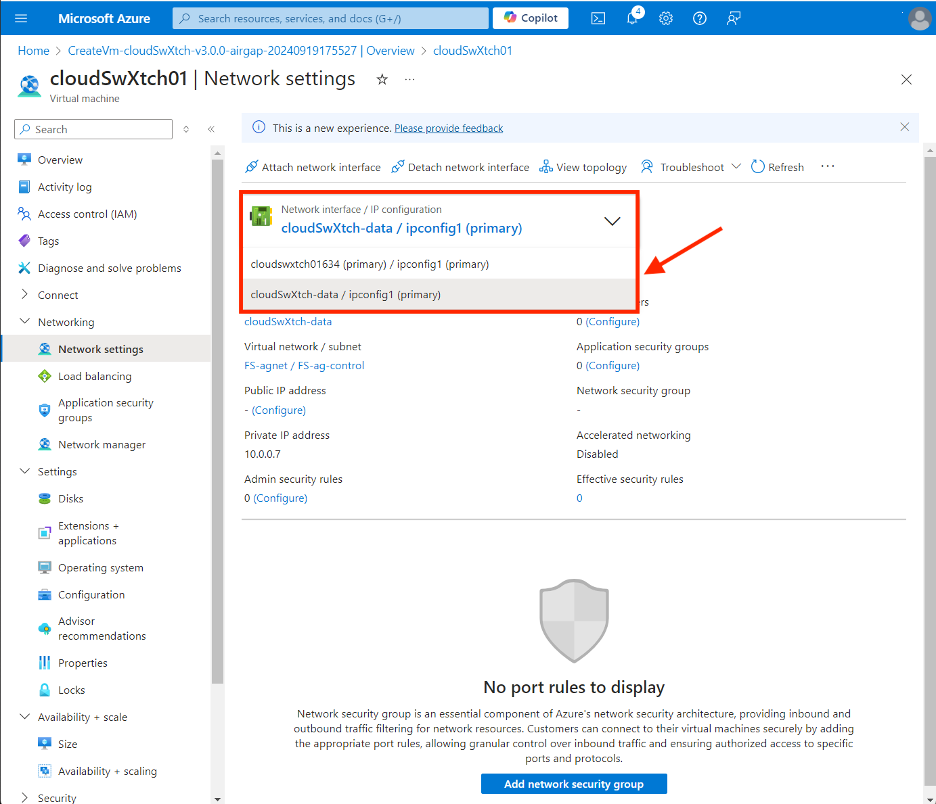Expand the Connect section in sidebar

tap(25, 295)
